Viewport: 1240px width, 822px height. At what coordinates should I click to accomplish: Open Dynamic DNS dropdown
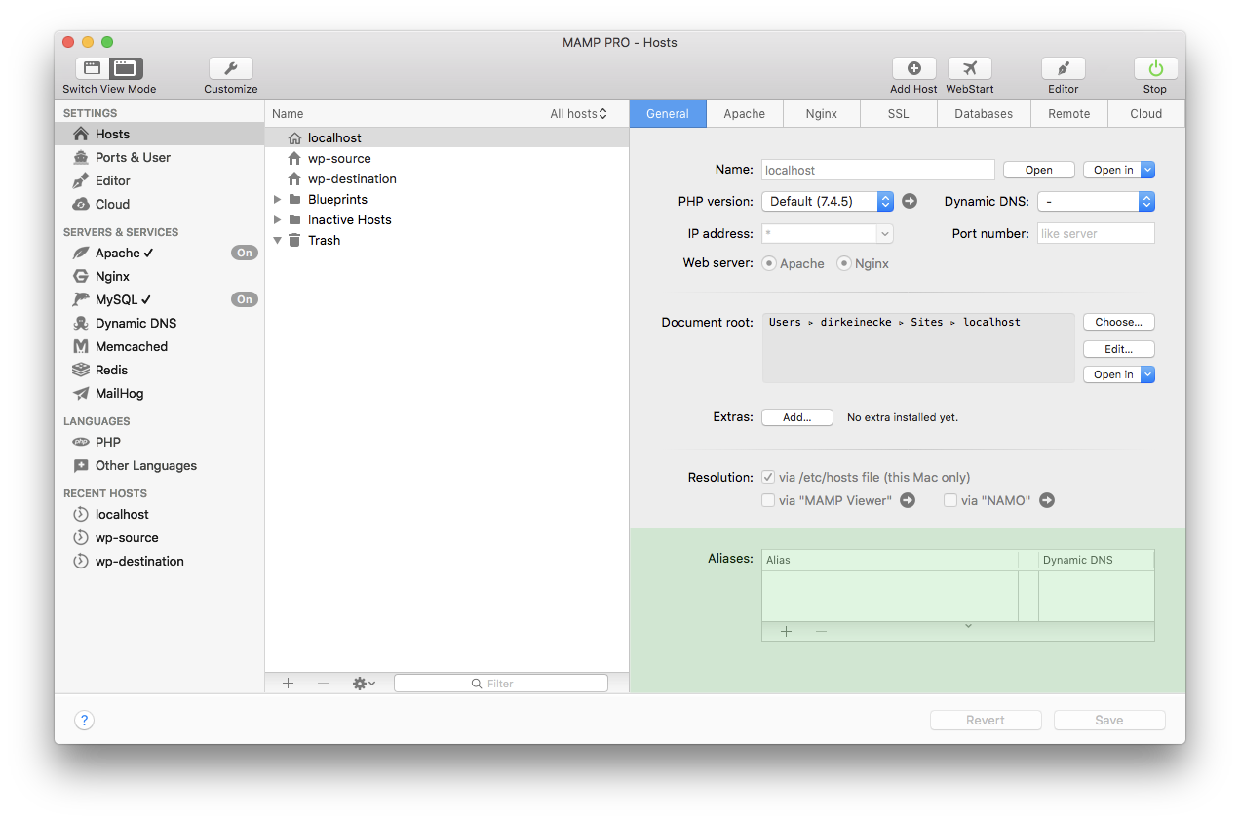(1096, 201)
